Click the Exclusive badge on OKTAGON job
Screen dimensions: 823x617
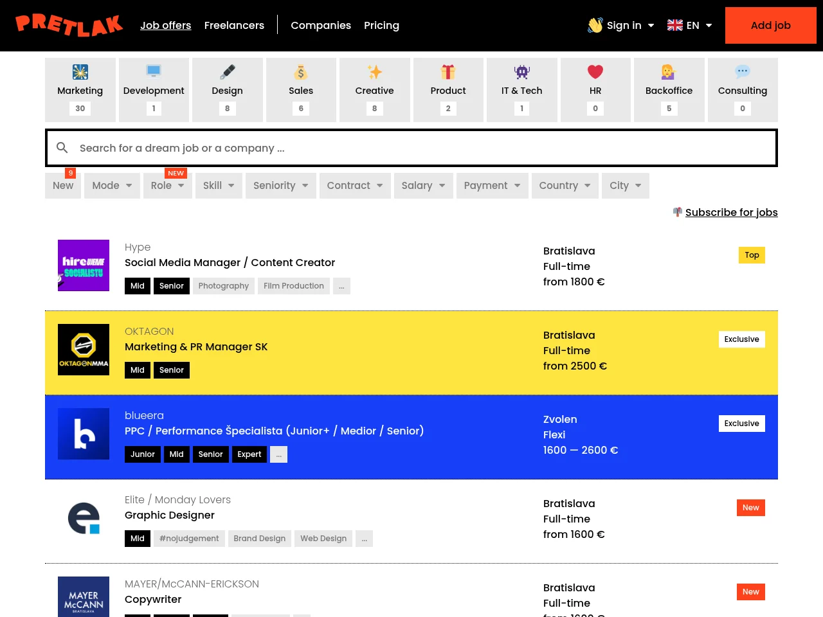click(742, 339)
